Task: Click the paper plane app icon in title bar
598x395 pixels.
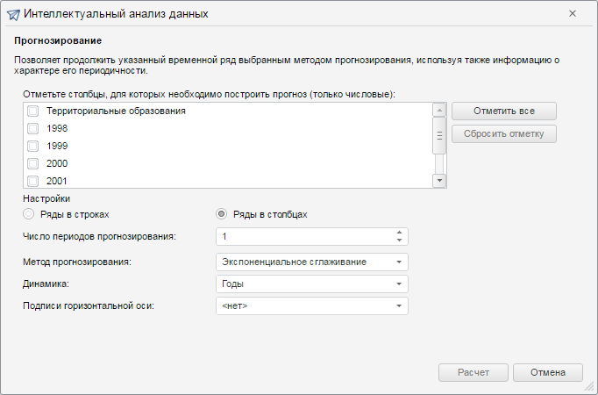Action: (x=12, y=14)
